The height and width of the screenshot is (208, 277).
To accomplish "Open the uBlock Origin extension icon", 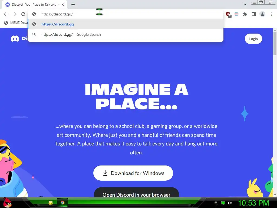I will [228, 15].
